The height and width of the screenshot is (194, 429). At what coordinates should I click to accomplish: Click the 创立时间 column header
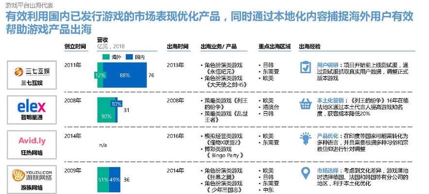[75, 47]
